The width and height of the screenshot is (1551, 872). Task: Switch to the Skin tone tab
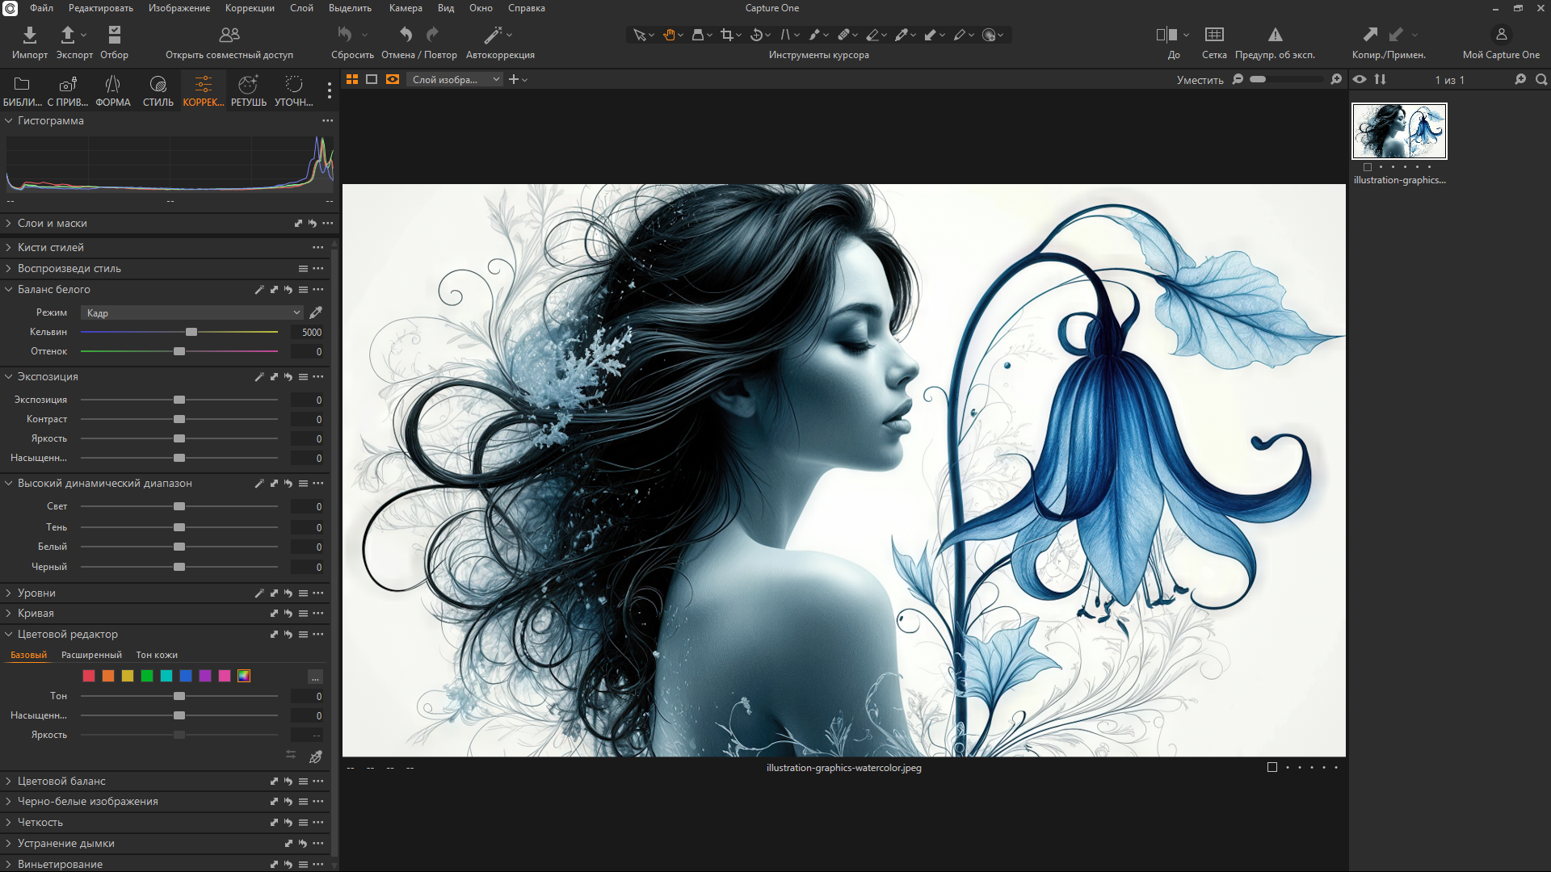(x=157, y=655)
